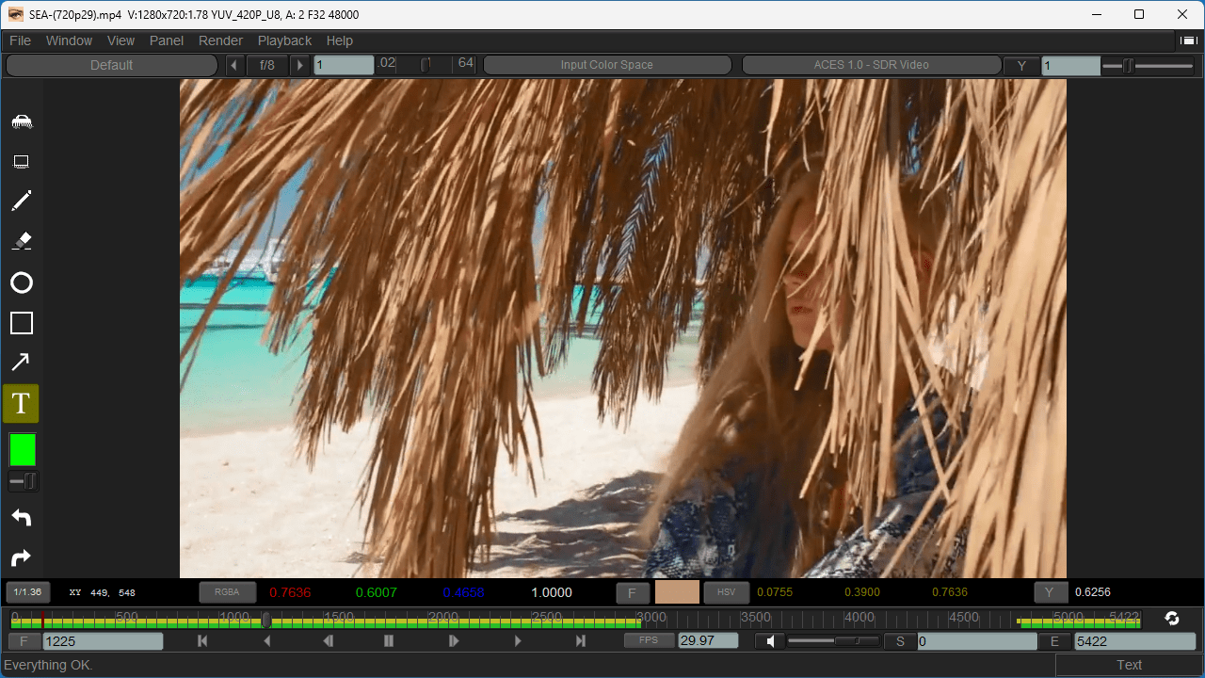Select the Text annotation tool

click(x=22, y=404)
